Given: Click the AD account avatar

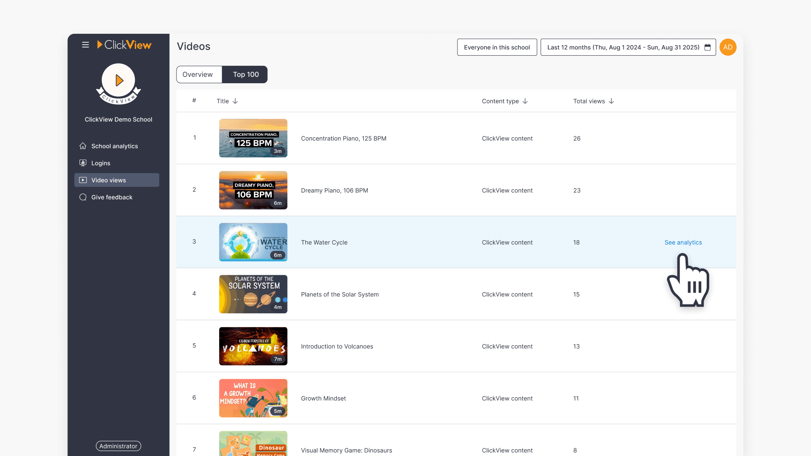Looking at the screenshot, I should click(728, 47).
